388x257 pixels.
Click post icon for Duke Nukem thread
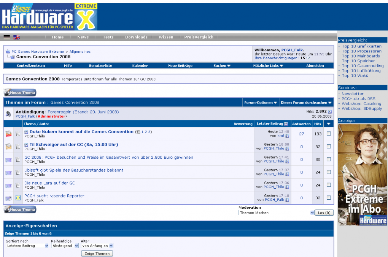(18, 134)
